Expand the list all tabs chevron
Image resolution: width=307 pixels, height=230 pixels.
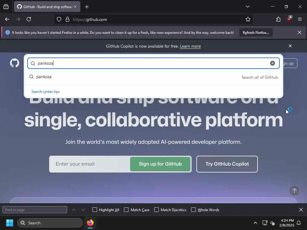[247, 7]
